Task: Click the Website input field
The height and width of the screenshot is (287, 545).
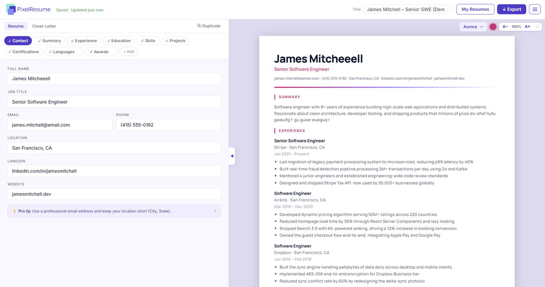Action: point(114,194)
